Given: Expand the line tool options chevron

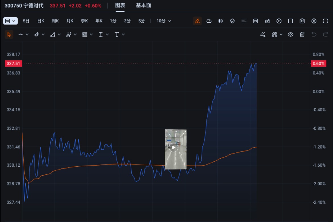Looking at the screenshot, I should click(x=27, y=34).
